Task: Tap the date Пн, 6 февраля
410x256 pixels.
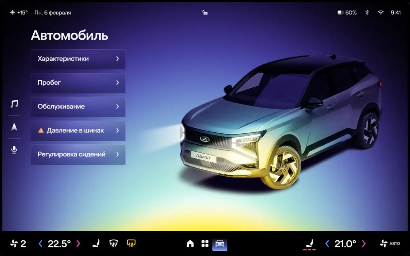Action: tap(53, 13)
